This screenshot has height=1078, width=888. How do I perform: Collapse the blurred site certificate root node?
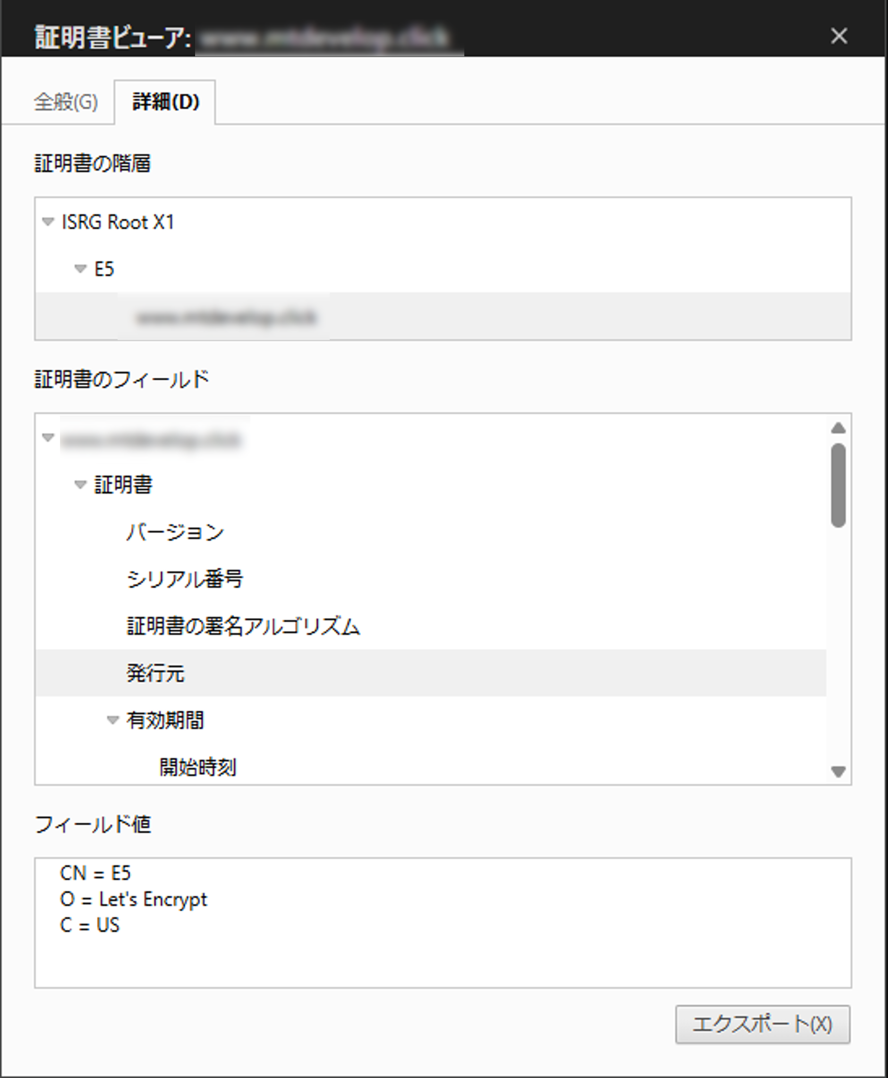pyautogui.click(x=47, y=438)
